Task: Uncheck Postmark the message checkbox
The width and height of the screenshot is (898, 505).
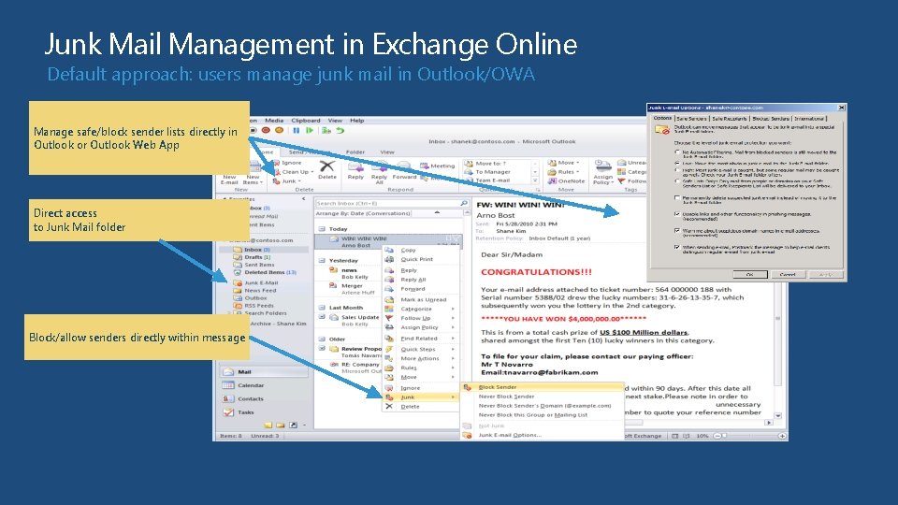Action: [x=677, y=247]
